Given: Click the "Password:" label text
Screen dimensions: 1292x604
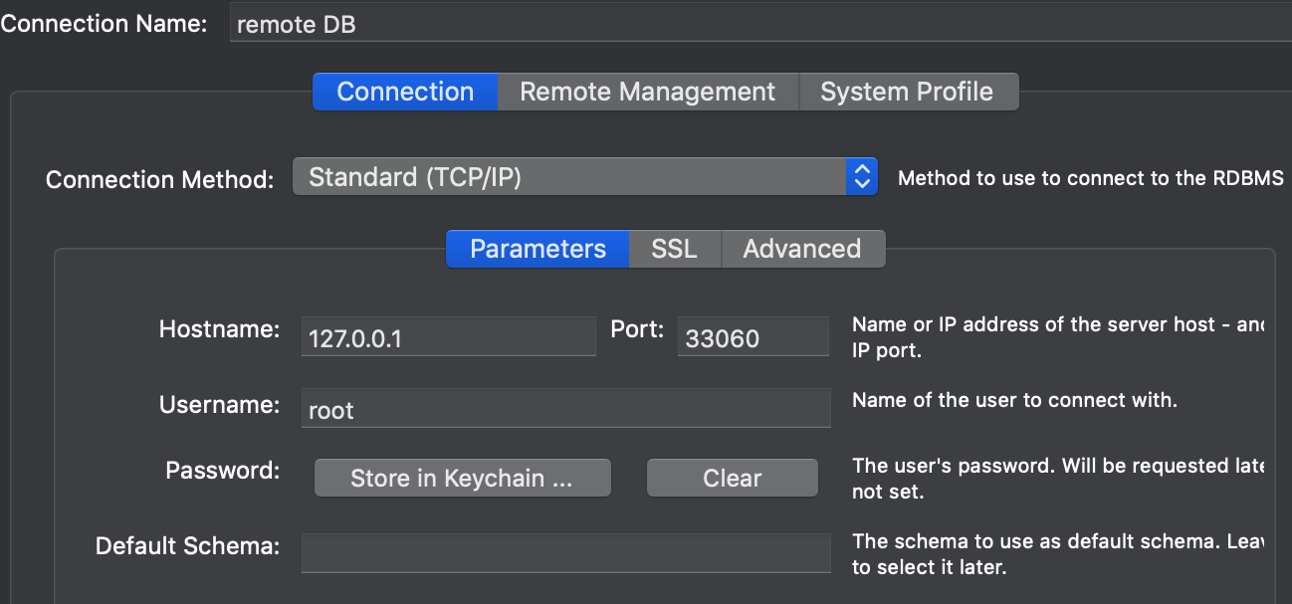Looking at the screenshot, I should (x=223, y=471).
